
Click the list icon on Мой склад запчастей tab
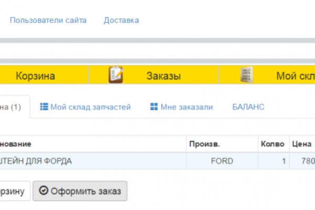[44, 107]
